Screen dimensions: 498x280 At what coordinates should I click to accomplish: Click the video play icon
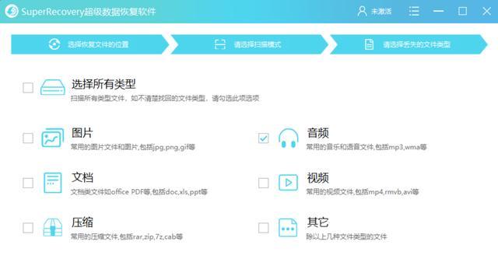point(288,183)
